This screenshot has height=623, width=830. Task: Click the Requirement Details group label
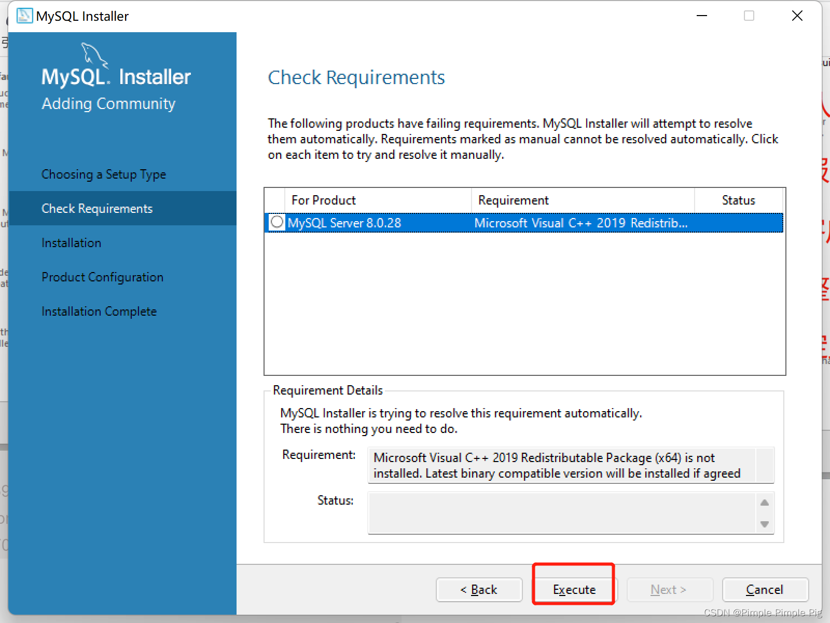coord(328,390)
